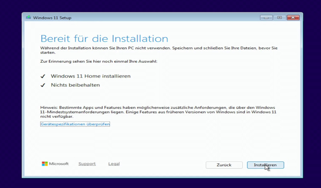This screenshot has width=321, height=188.
Task: Open the Support link
Action: (x=87, y=163)
